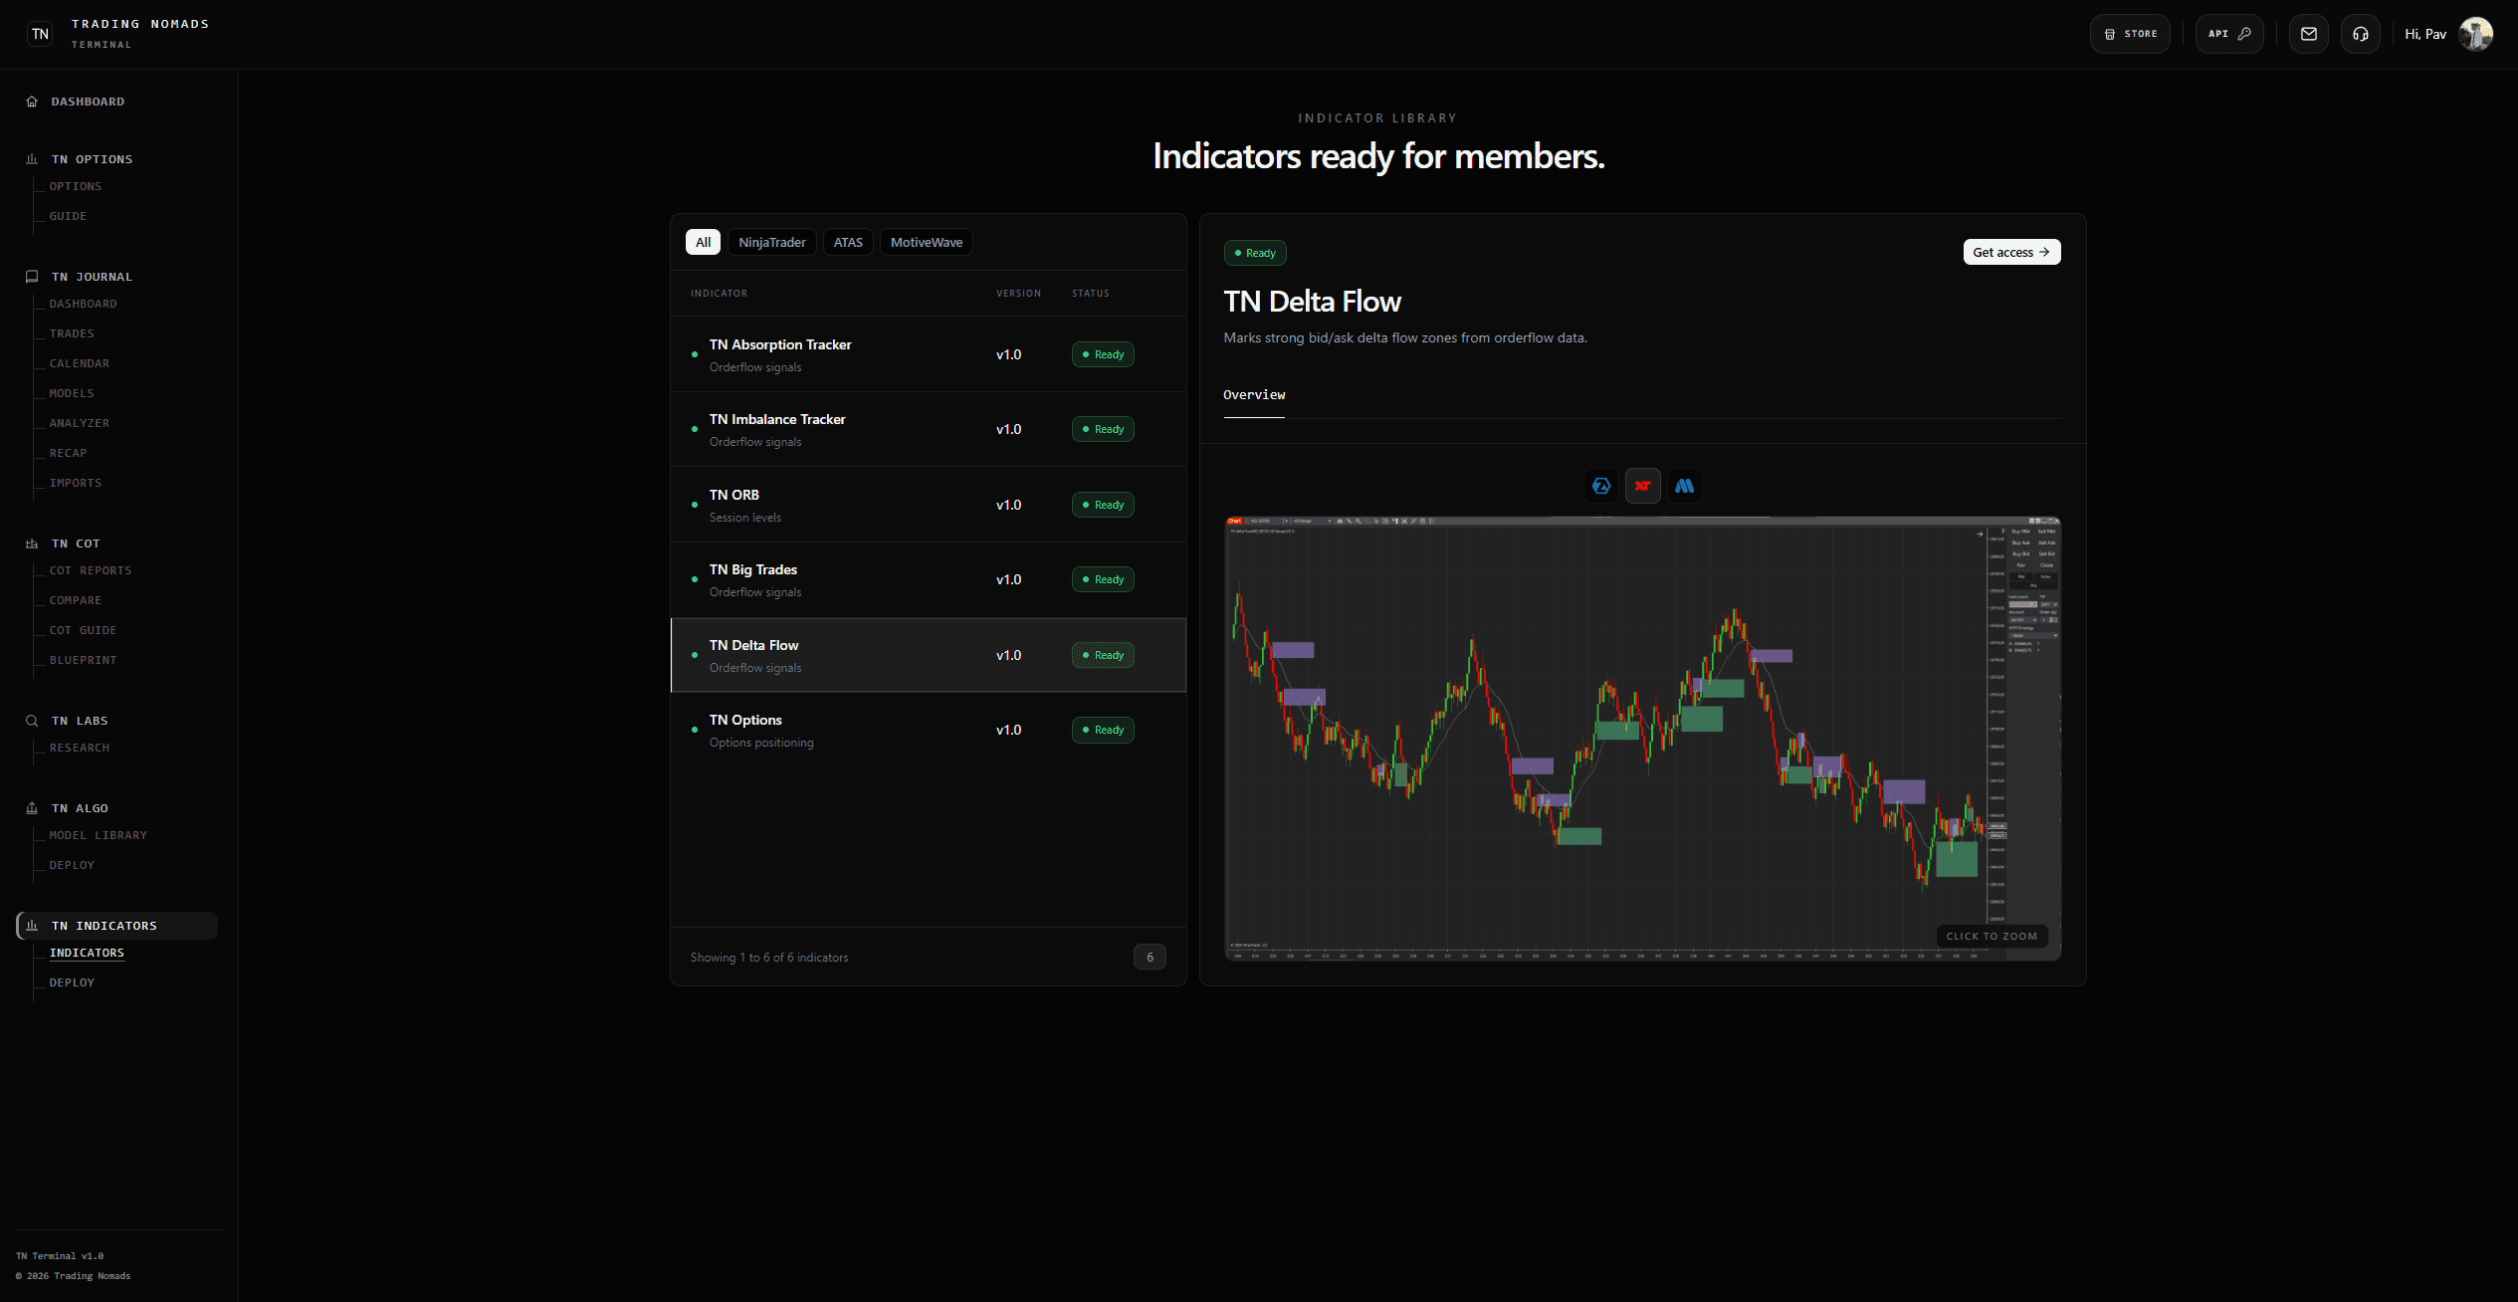Screen dimensions: 2518x1302
Task: Open the user avatar profile picture
Action: [x=2475, y=34]
